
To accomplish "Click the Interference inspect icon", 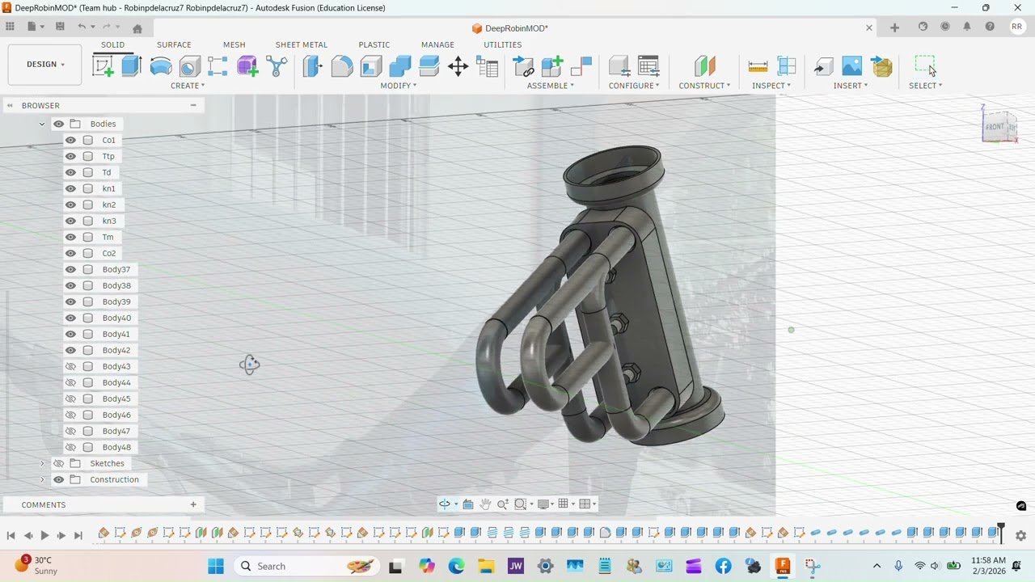I will click(787, 66).
